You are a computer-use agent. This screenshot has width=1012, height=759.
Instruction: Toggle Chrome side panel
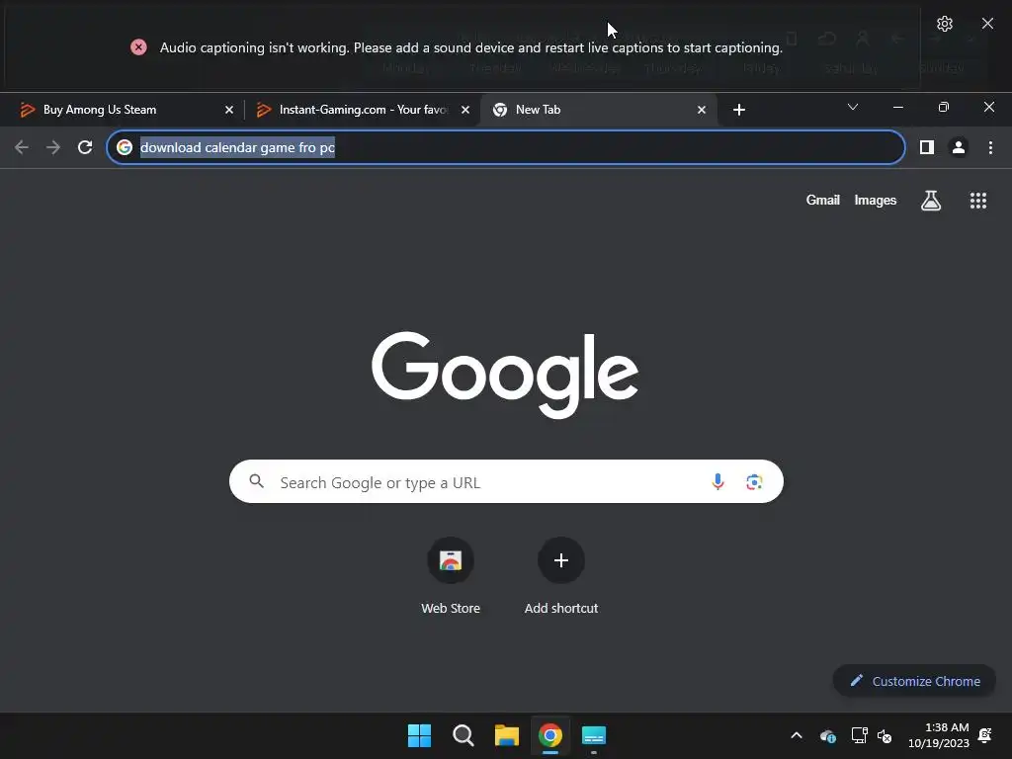pos(927,147)
